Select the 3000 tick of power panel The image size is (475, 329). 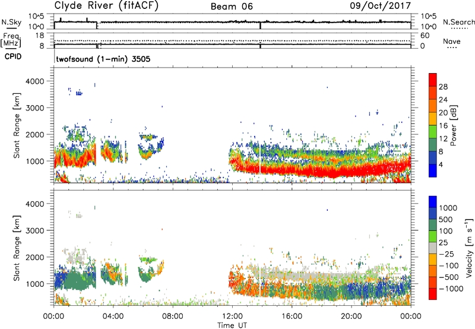[x=35, y=108]
